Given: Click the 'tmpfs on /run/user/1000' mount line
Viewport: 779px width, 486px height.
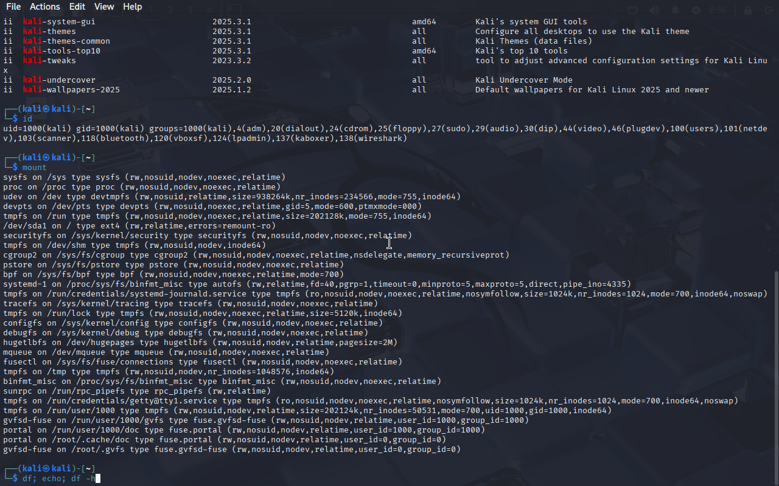Looking at the screenshot, I should 307,411.
